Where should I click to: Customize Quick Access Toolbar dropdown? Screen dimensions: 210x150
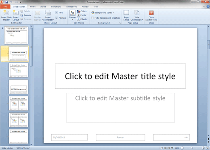pyautogui.click(x=21, y=2)
